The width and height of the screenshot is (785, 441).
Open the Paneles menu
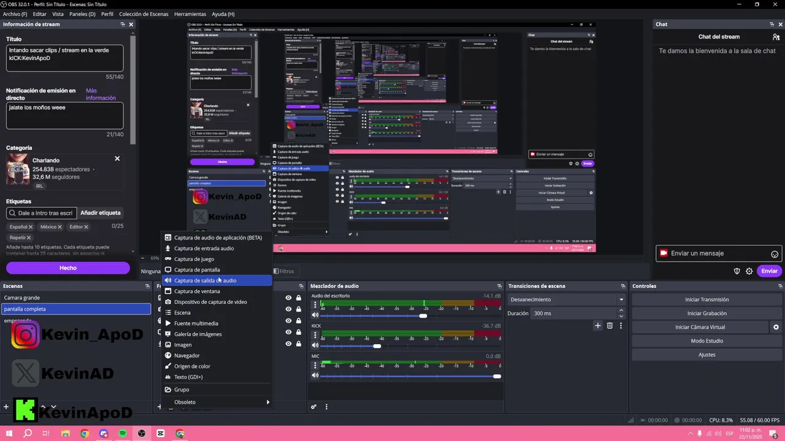[x=82, y=14]
